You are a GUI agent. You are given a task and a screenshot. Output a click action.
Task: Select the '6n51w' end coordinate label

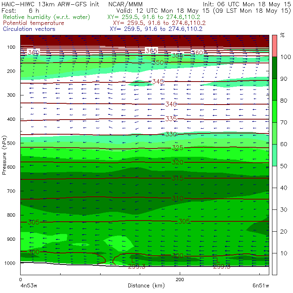point(261,286)
